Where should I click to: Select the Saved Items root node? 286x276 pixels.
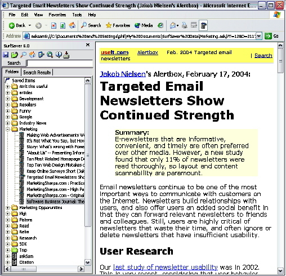(x=24, y=81)
